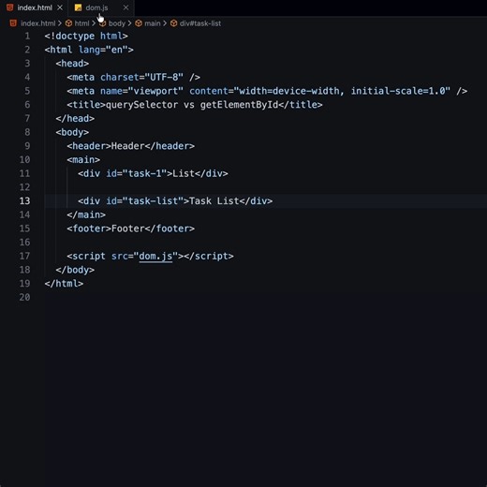The width and height of the screenshot is (487, 487).
Task: Click the body breadcrumb segment
Action: pos(117,23)
